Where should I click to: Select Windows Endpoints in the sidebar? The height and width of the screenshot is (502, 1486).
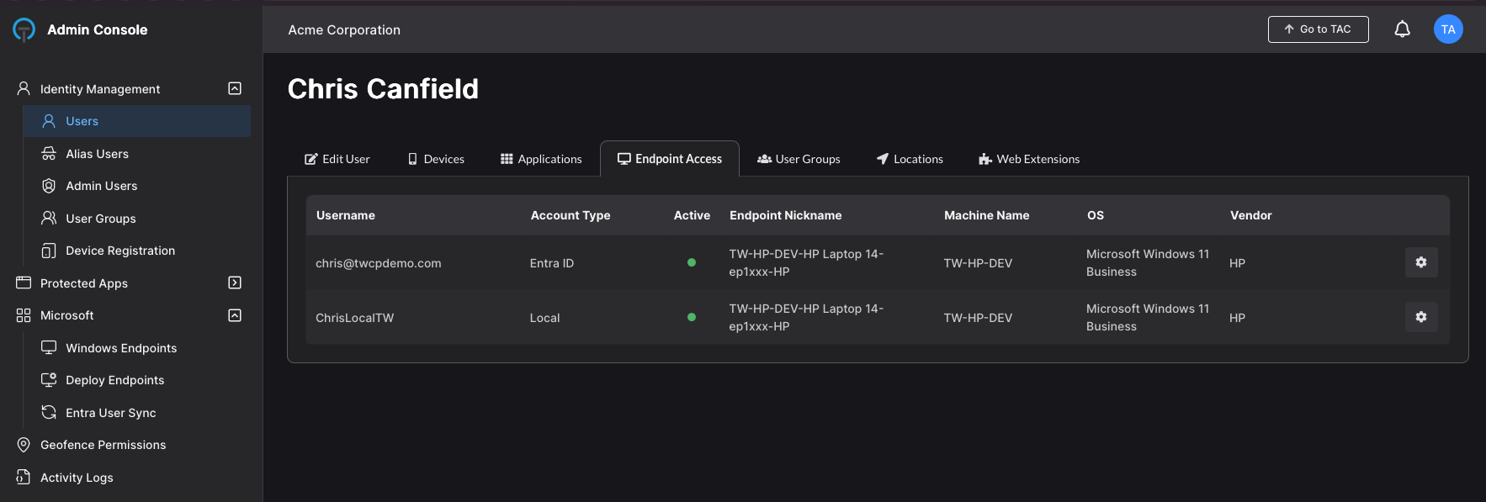pyautogui.click(x=121, y=348)
